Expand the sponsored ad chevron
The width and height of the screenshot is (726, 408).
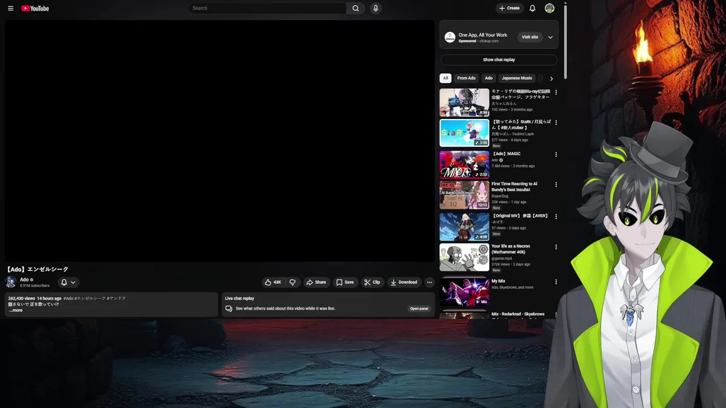click(x=550, y=37)
